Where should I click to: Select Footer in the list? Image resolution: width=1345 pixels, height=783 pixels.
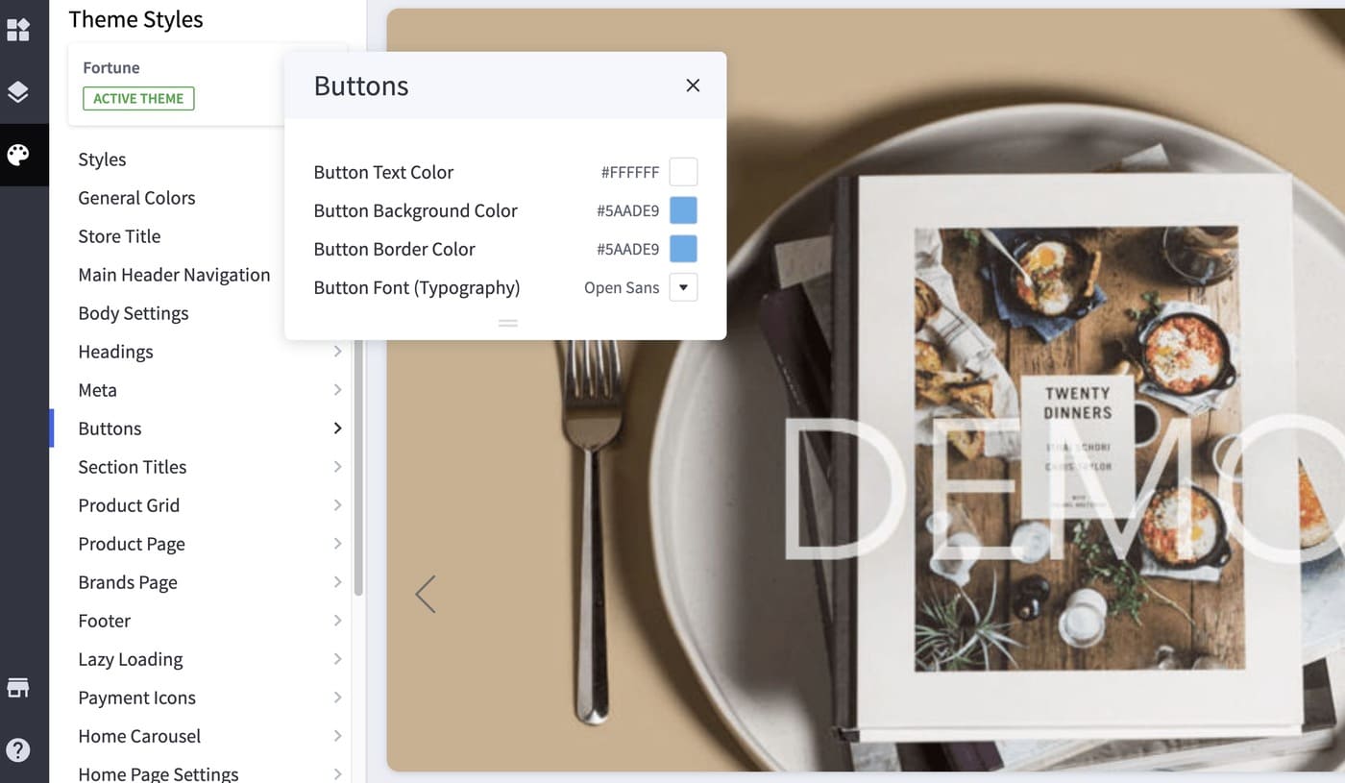pyautogui.click(x=104, y=621)
